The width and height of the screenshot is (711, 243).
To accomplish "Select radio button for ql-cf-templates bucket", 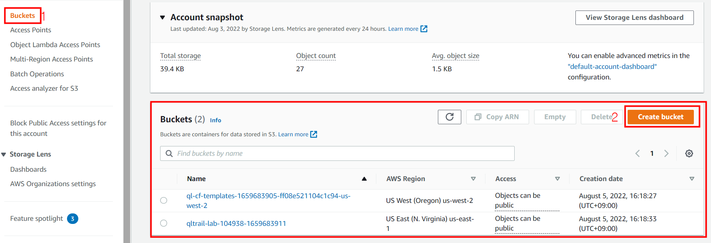I will (x=164, y=200).
